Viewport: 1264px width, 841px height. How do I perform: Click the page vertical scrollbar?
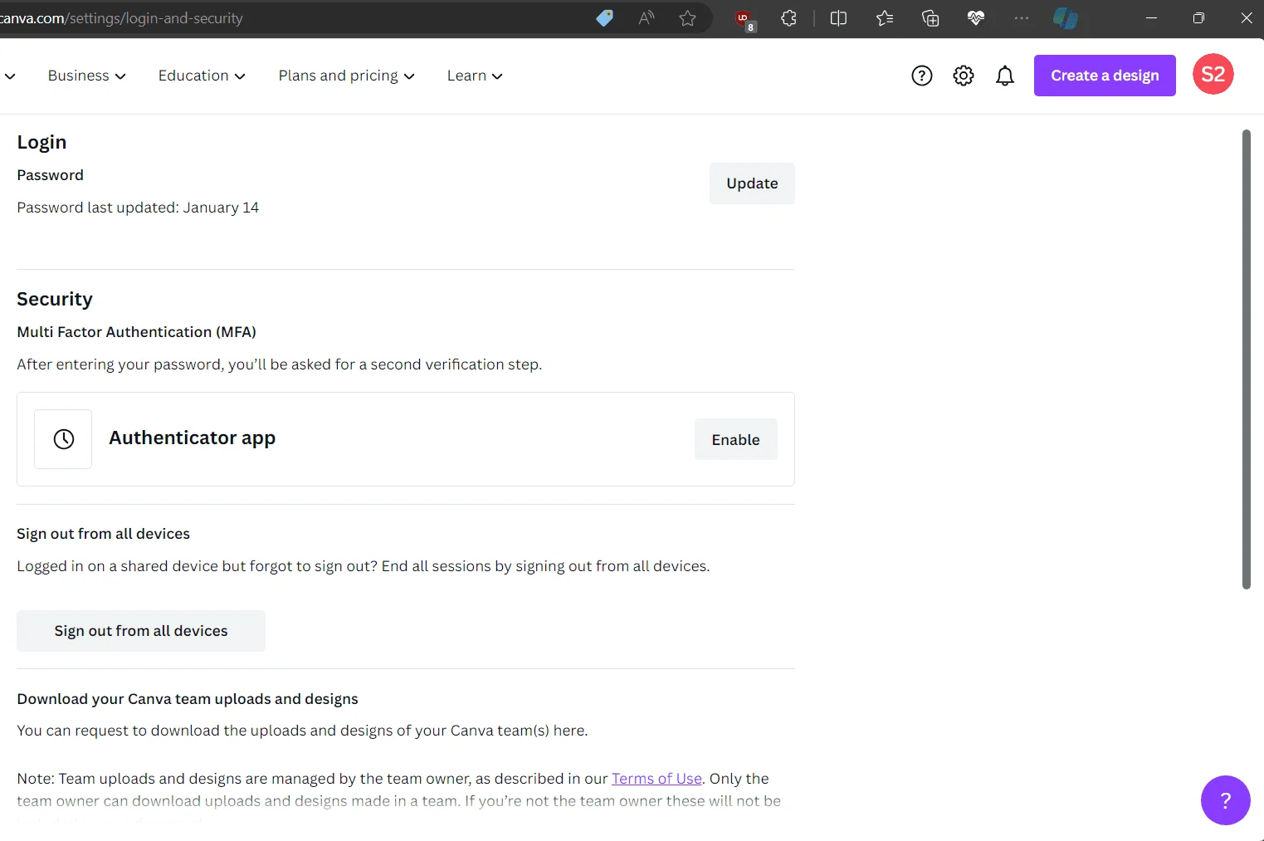coord(1246,359)
